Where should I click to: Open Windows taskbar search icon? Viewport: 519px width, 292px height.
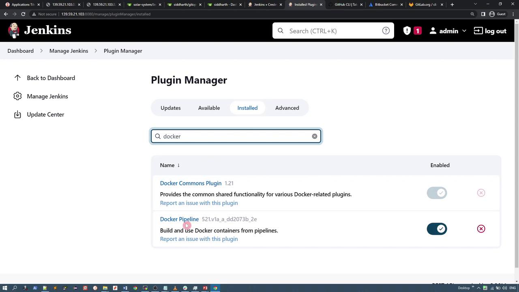[x=15, y=288]
